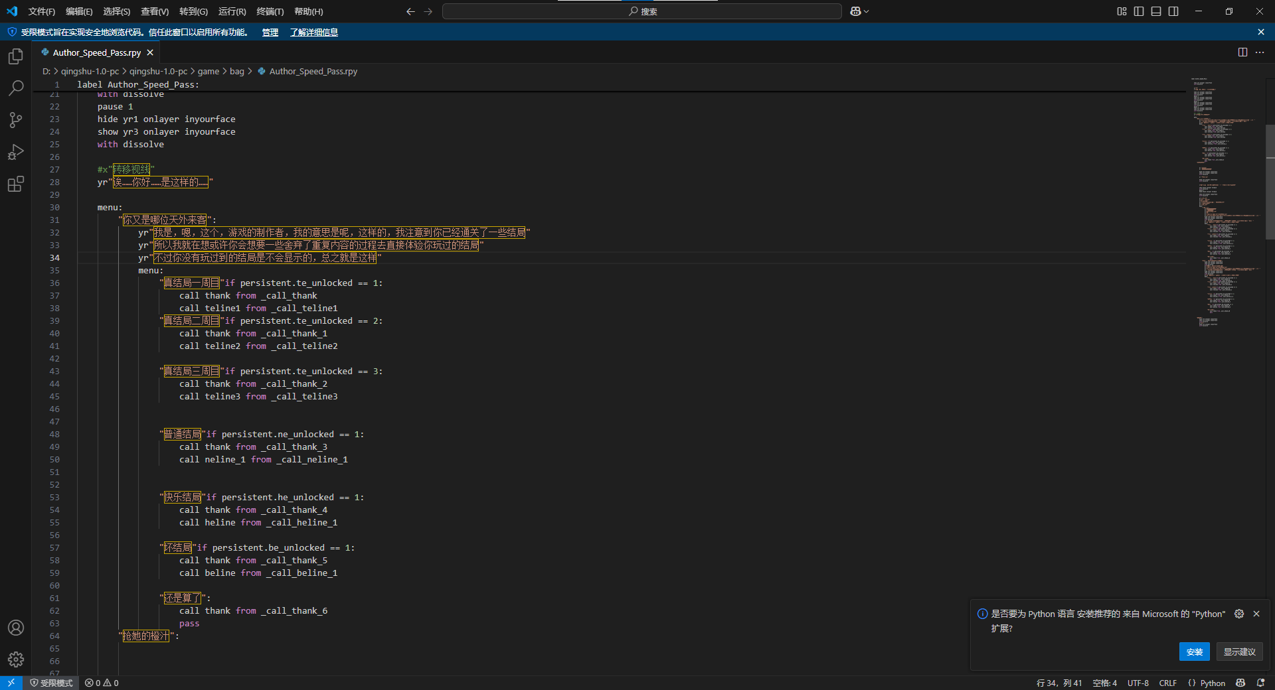Click the 了解详细信息 link

314,32
